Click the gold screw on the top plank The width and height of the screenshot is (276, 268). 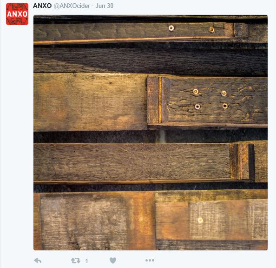[x=212, y=29]
